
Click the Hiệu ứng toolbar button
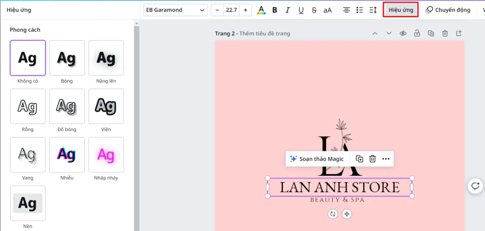click(x=401, y=10)
